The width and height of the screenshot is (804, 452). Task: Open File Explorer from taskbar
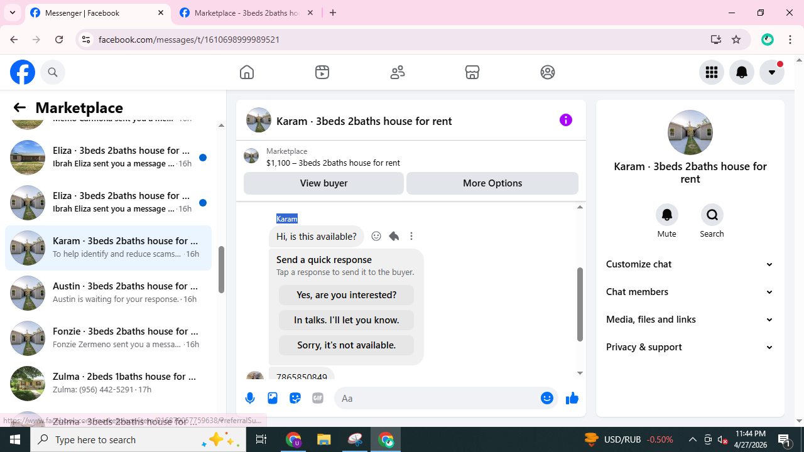pos(324,439)
